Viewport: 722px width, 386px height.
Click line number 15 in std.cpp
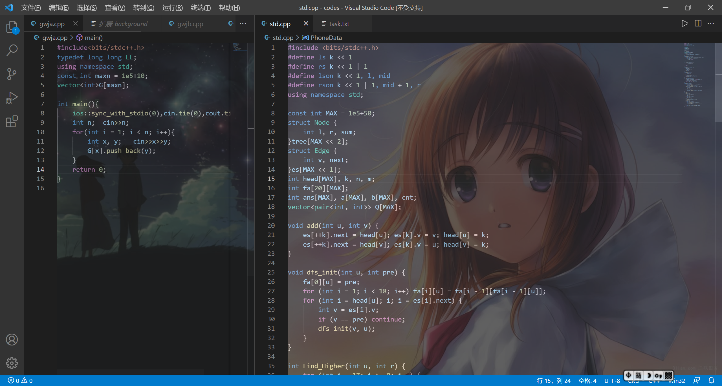(271, 179)
